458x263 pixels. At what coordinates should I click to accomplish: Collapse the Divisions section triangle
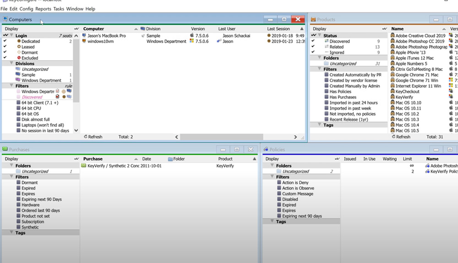12,63
